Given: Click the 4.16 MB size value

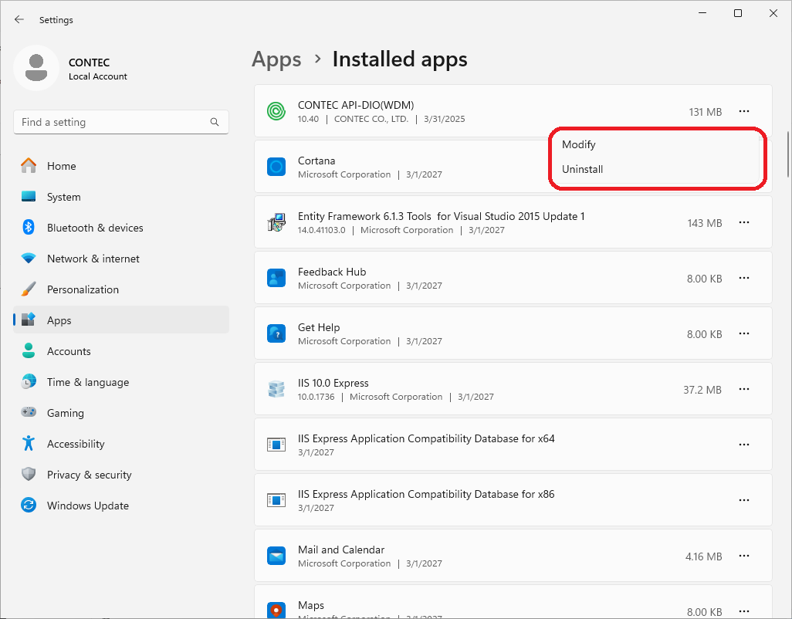Looking at the screenshot, I should click(703, 556).
